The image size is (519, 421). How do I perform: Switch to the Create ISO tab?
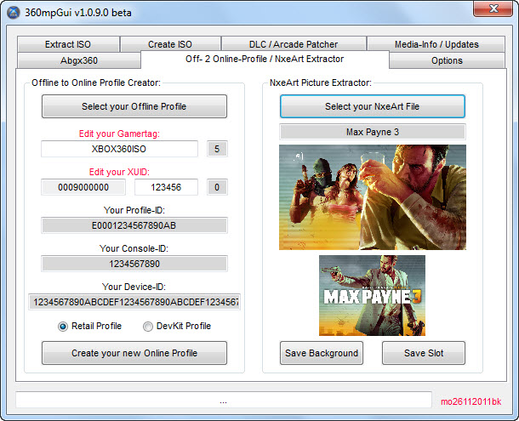pos(170,44)
